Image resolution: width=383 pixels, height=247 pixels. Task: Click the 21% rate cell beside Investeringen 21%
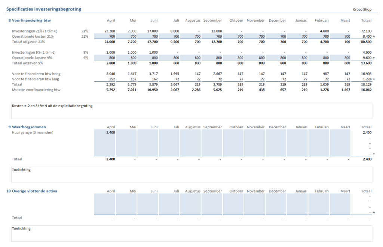[85, 31]
